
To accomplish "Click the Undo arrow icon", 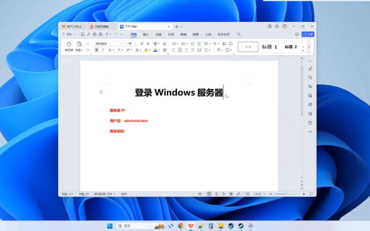I will 107,34.
